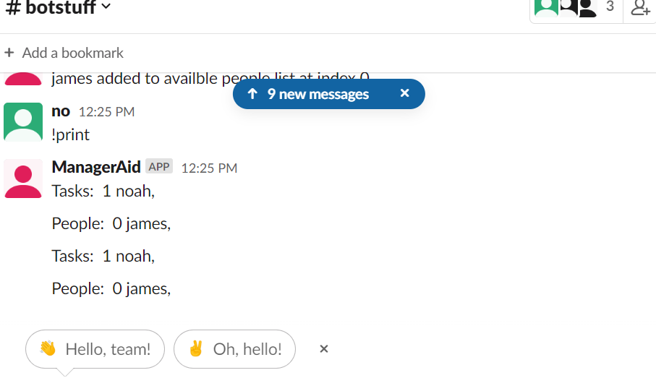Open the sender name 'no' profile
Viewport: 656px width, 378px height.
point(61,111)
